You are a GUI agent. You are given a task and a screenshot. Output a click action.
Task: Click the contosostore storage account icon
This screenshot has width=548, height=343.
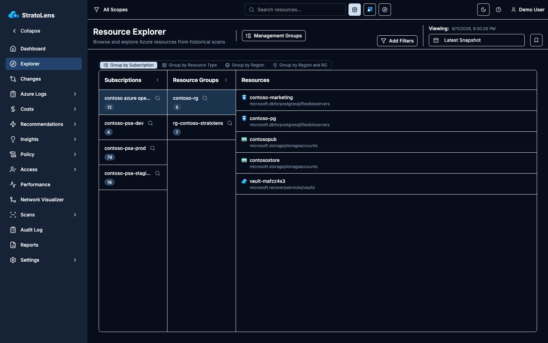pyautogui.click(x=244, y=160)
